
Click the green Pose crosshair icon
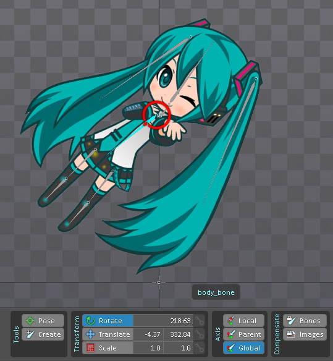click(x=30, y=320)
